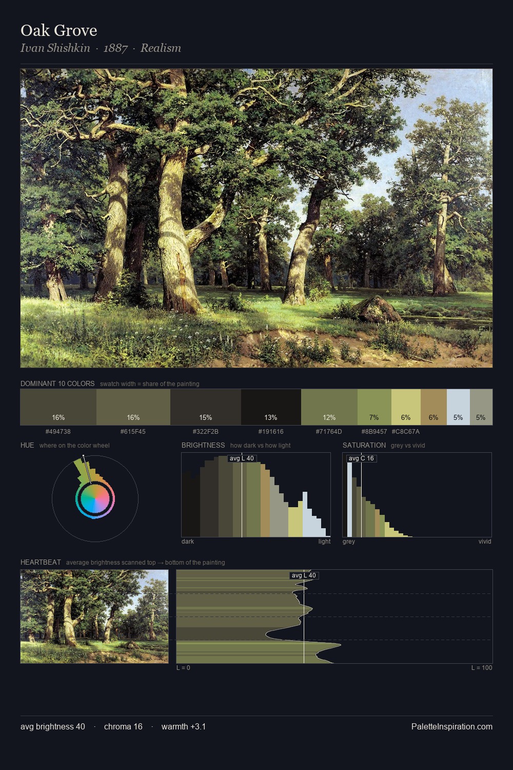Select the tan brown 6% swatch
This screenshot has height=770, width=513.
click(433, 407)
